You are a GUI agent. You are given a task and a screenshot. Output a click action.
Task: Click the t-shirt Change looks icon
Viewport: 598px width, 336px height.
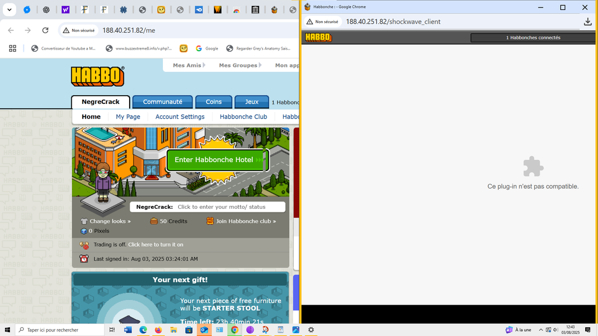pyautogui.click(x=84, y=221)
